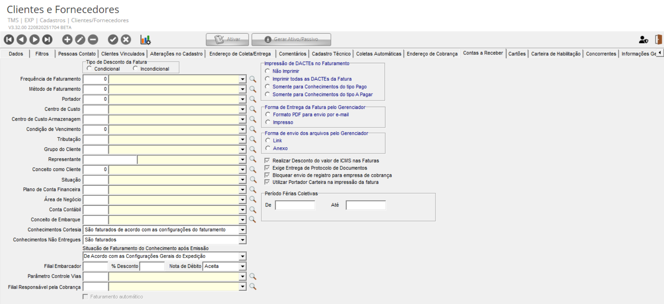This screenshot has width=664, height=304.
Task: Search Frequência de Faturamento with the magnifier
Action: pyautogui.click(x=253, y=79)
